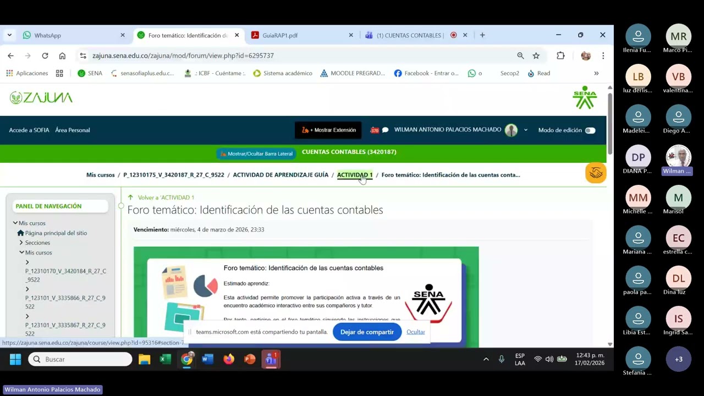Collapse the nested Mis cursos node
Screen dimensions: 704x396
tap(21, 252)
